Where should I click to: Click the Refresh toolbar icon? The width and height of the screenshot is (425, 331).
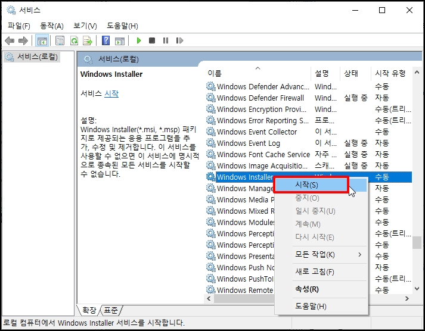74,41
